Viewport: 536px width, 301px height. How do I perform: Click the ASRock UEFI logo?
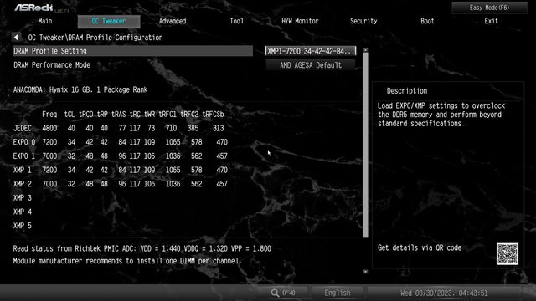pos(41,8)
